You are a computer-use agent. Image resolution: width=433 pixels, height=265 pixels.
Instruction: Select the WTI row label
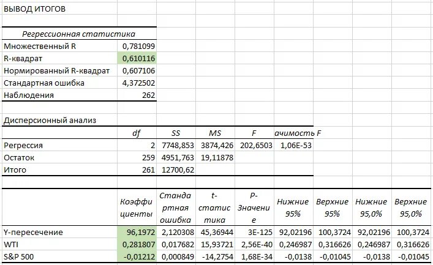point(11,244)
